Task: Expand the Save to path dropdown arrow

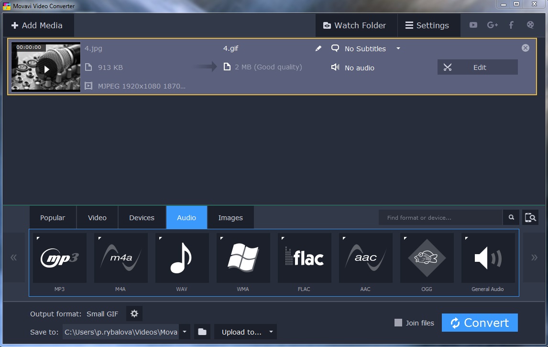Action: pos(185,332)
